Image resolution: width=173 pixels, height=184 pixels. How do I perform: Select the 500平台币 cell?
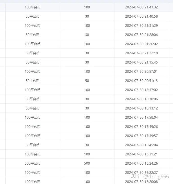32,163
